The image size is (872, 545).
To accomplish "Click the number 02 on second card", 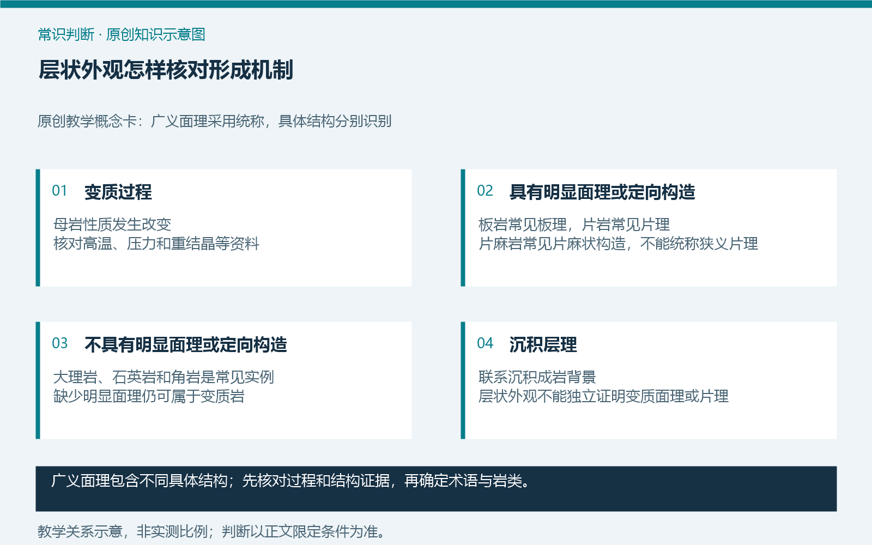I will coord(485,191).
